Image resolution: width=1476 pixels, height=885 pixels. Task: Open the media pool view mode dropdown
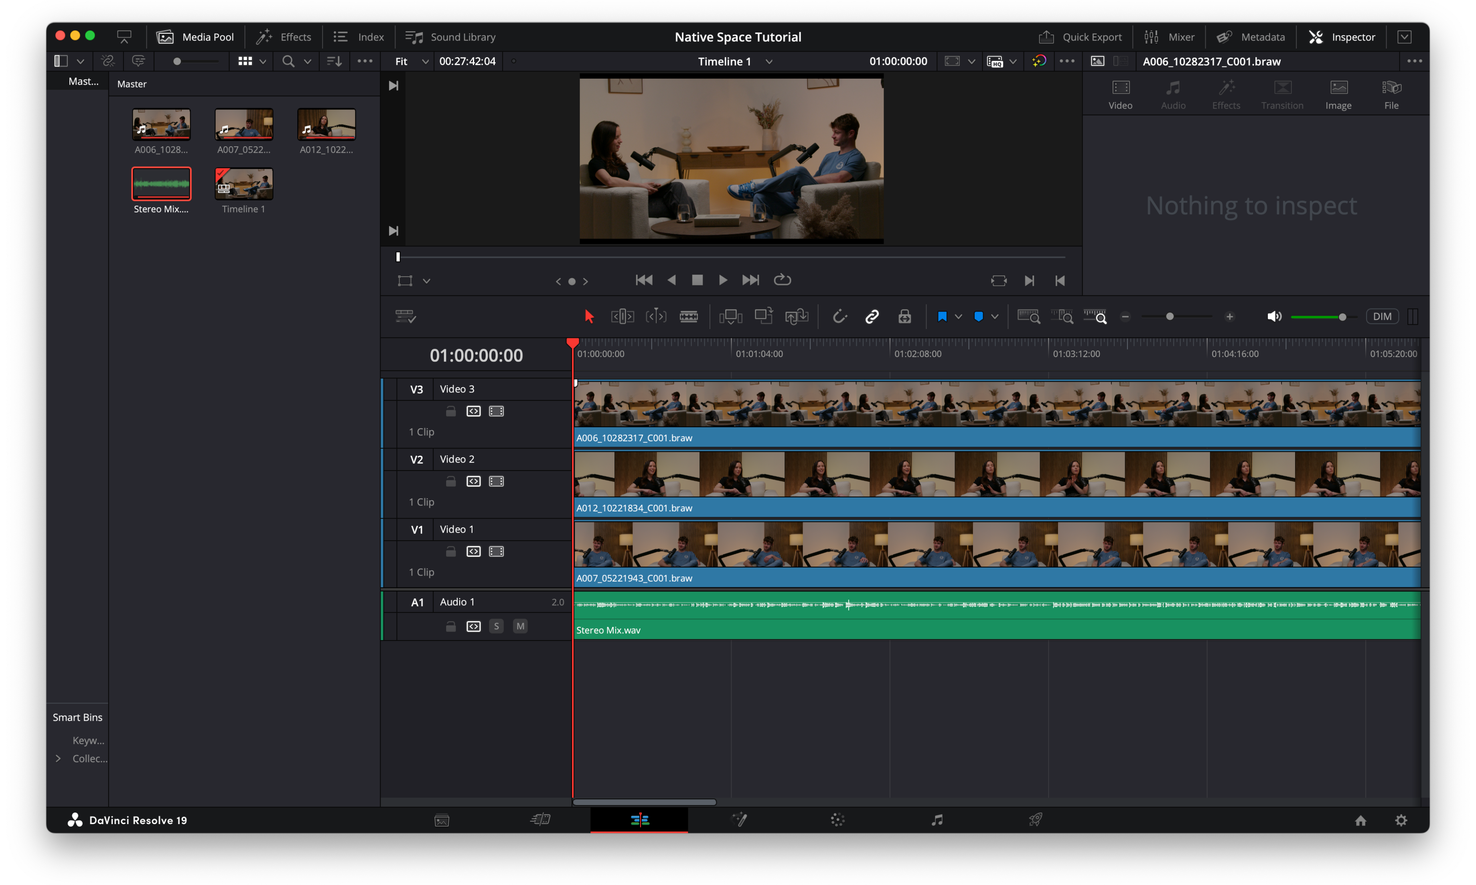(262, 61)
